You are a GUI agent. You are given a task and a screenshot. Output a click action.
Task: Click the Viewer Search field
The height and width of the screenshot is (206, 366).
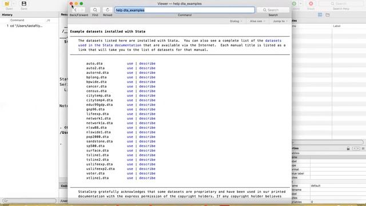(273, 10)
